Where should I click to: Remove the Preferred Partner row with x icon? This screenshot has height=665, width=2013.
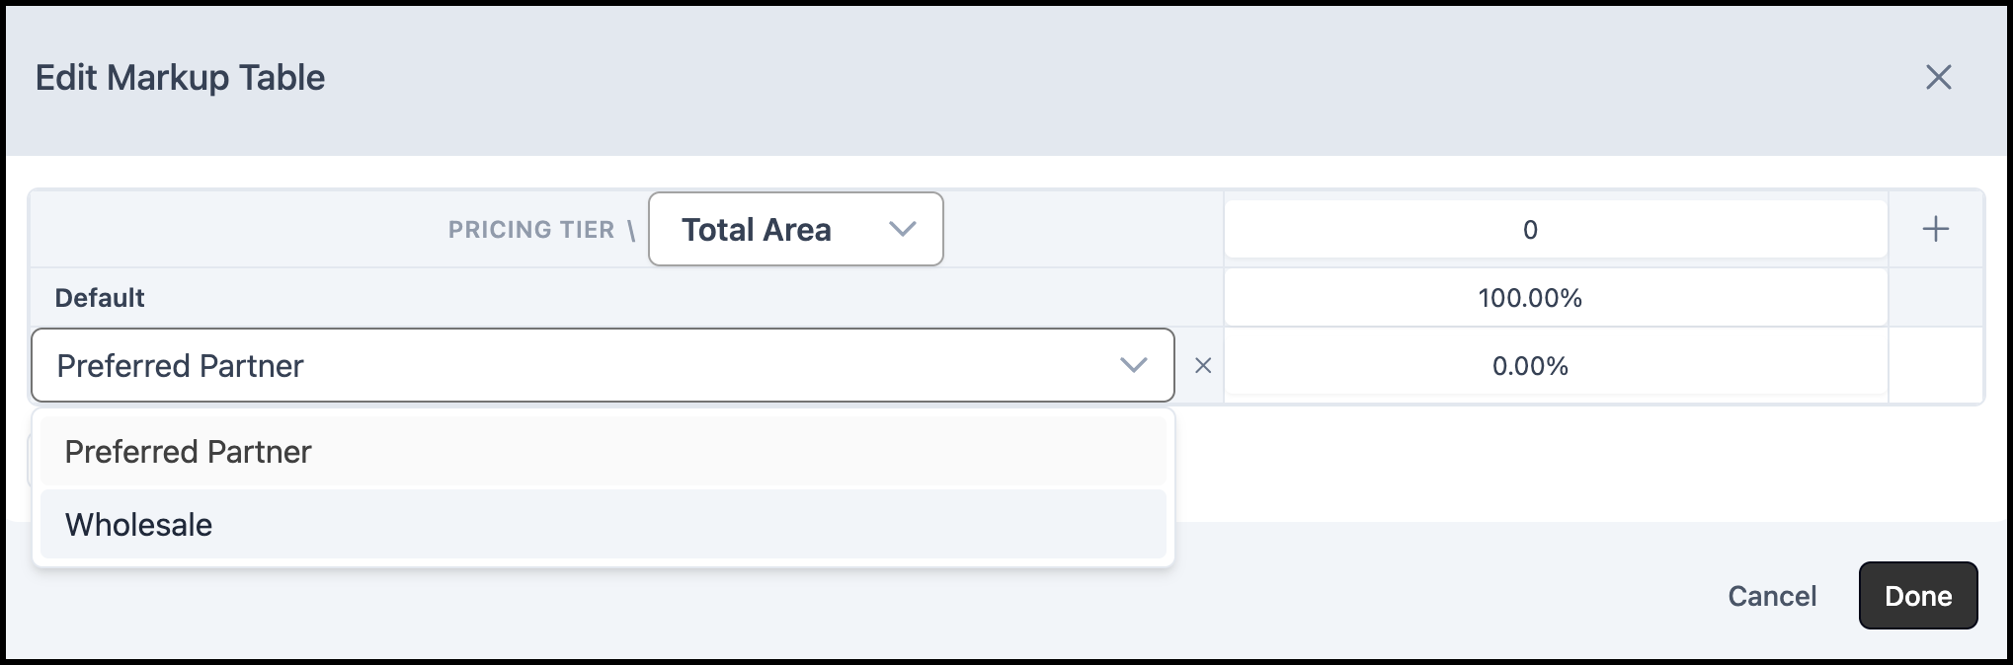pyautogui.click(x=1202, y=366)
